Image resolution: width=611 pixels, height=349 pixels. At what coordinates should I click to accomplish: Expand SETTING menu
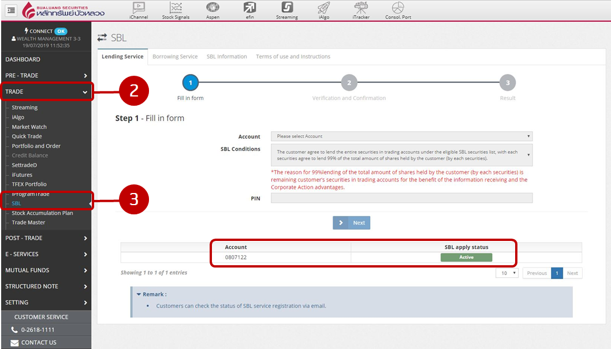pyautogui.click(x=46, y=303)
